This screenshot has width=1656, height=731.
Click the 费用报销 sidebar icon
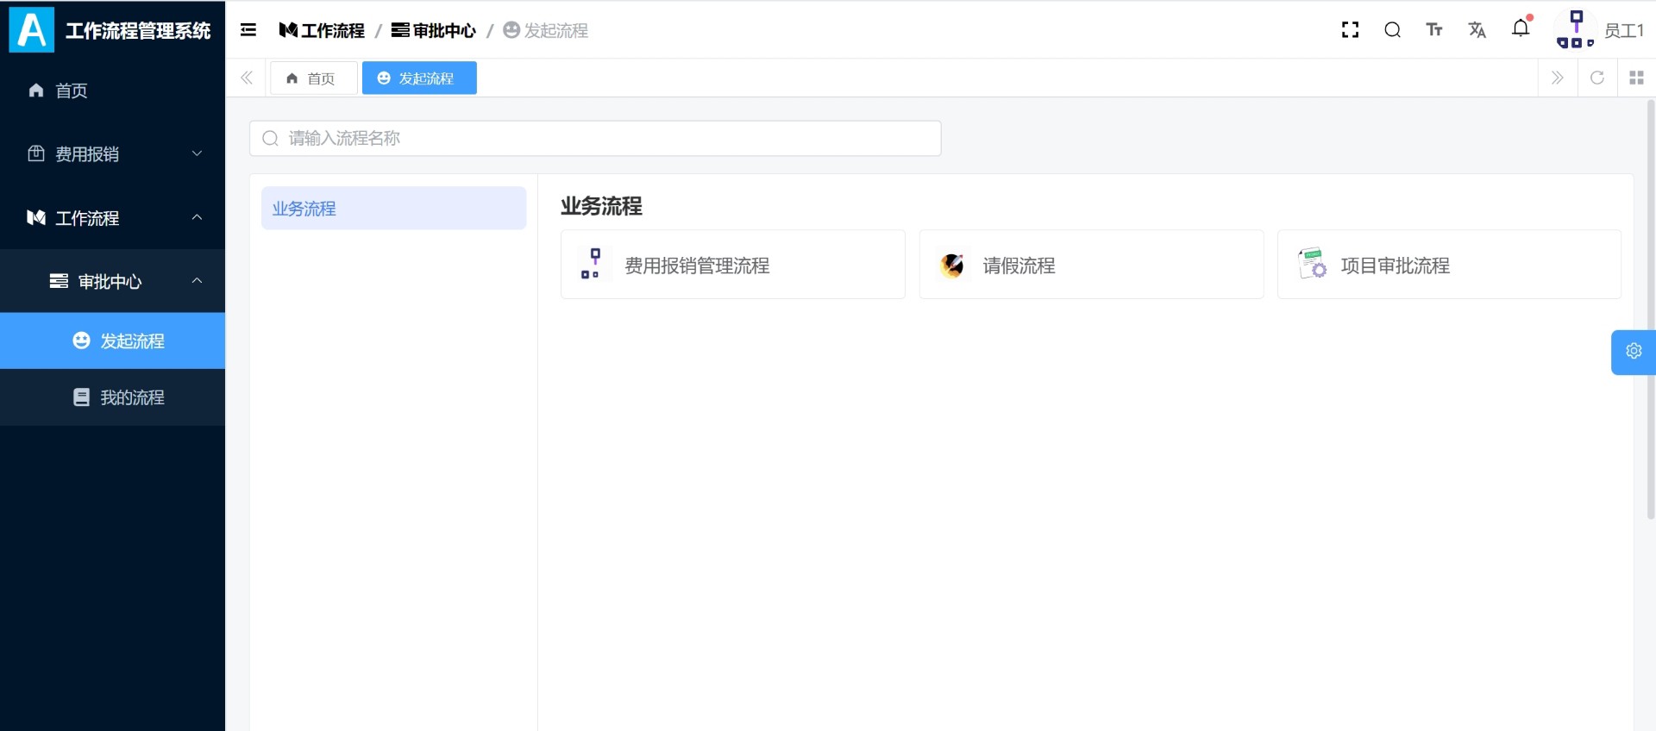tap(36, 154)
